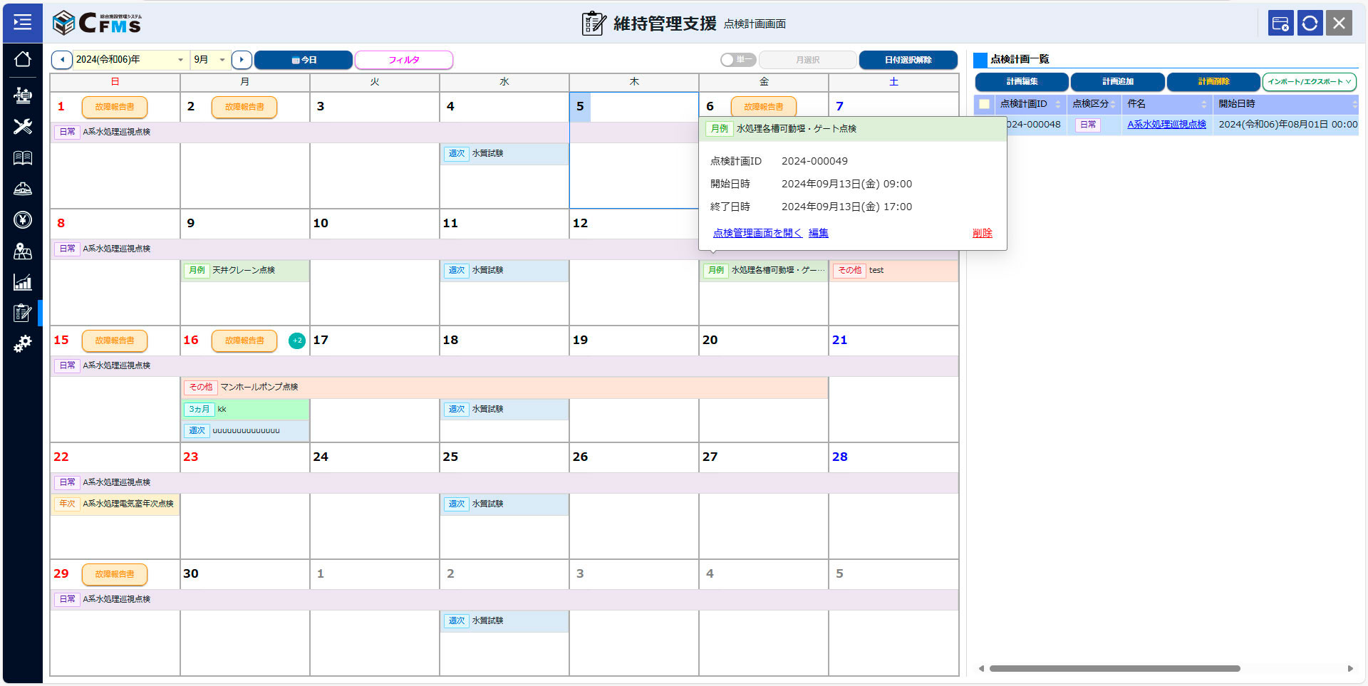The width and height of the screenshot is (1368, 686).
Task: Open the wrench and screwdriver maintenance icon
Action: pyautogui.click(x=22, y=126)
